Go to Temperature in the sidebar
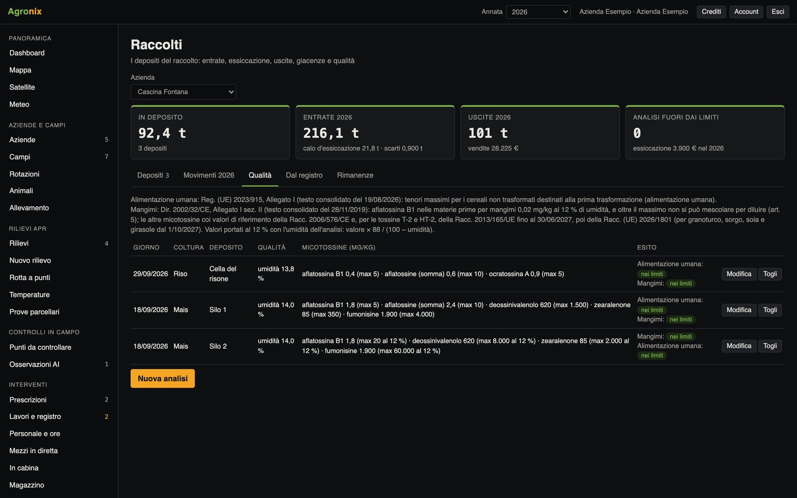 tap(59, 295)
